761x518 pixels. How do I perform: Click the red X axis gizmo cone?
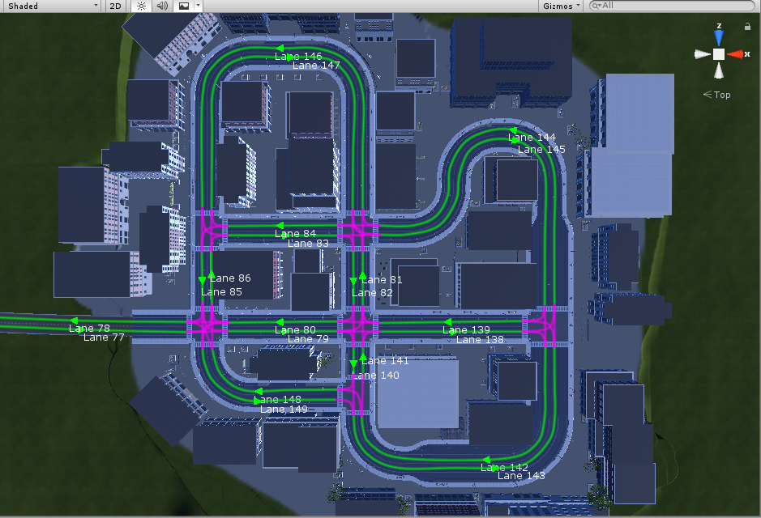[x=736, y=54]
